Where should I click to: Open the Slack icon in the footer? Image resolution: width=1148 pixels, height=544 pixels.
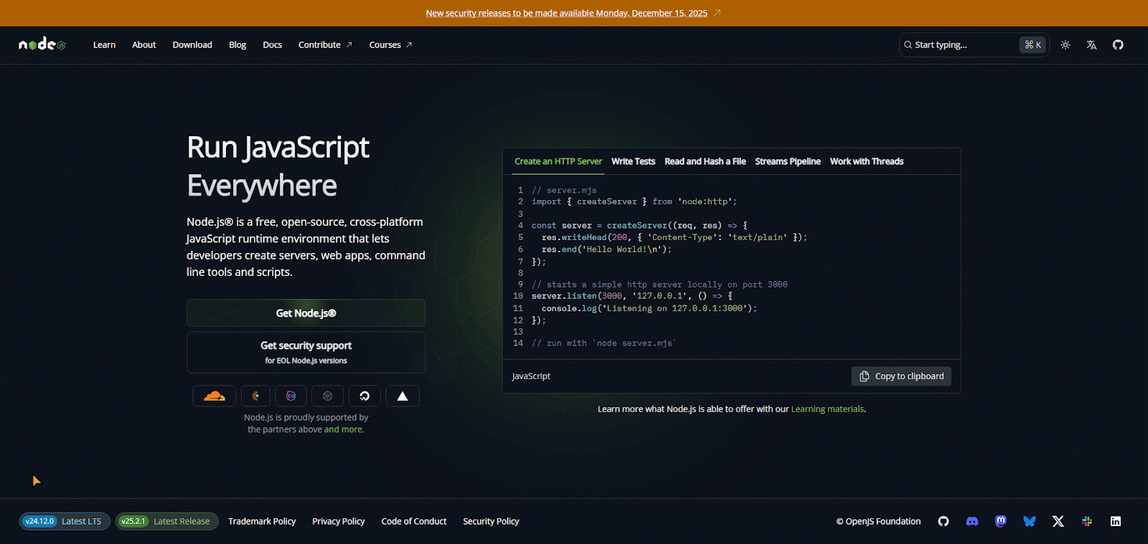(x=1087, y=521)
